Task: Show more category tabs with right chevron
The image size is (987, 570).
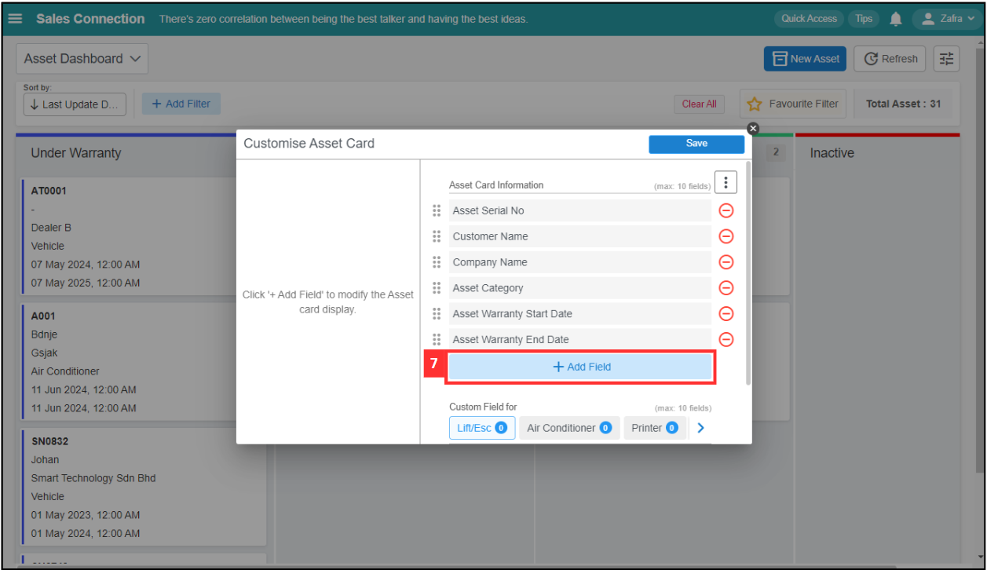Action: pos(701,428)
